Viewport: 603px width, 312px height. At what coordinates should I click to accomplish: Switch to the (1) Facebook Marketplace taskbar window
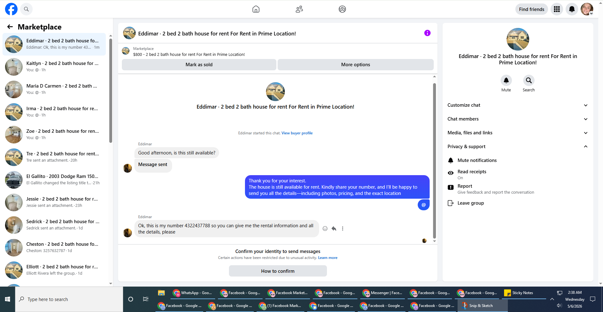point(281,306)
